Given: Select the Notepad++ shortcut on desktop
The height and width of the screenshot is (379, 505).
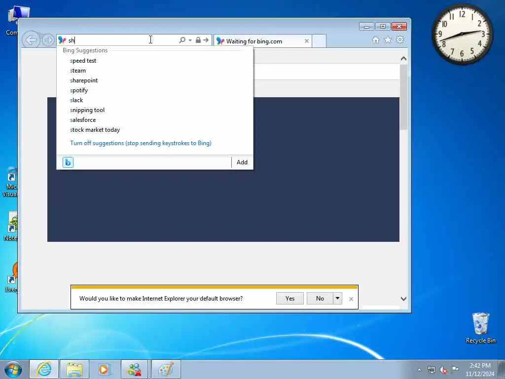Looking at the screenshot, I should [x=11, y=226].
